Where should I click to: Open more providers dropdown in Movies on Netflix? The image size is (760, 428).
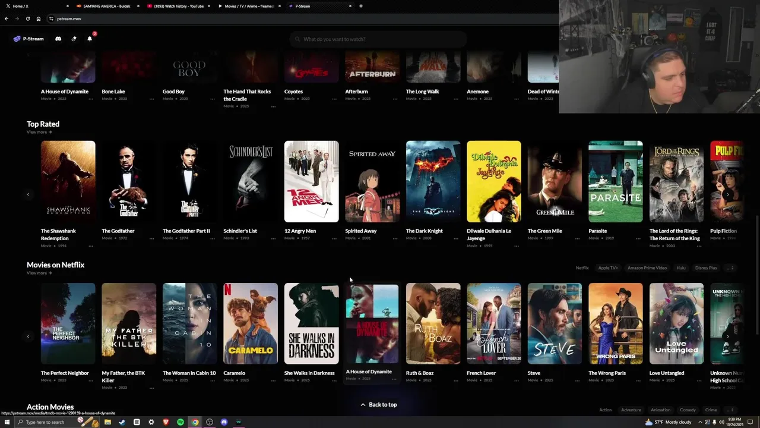(730, 268)
